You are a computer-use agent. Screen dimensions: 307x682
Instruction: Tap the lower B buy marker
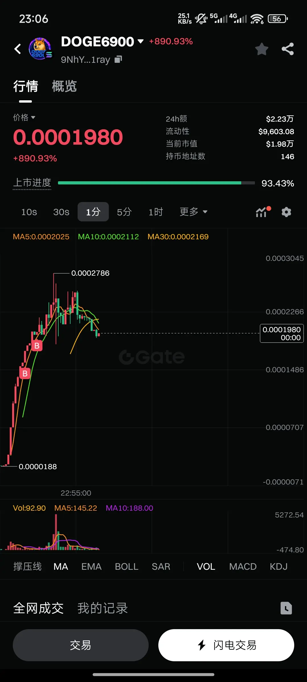click(25, 373)
